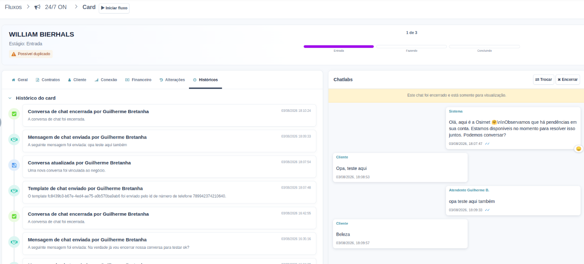Select the Concluindo progress stage bar

point(484,46)
